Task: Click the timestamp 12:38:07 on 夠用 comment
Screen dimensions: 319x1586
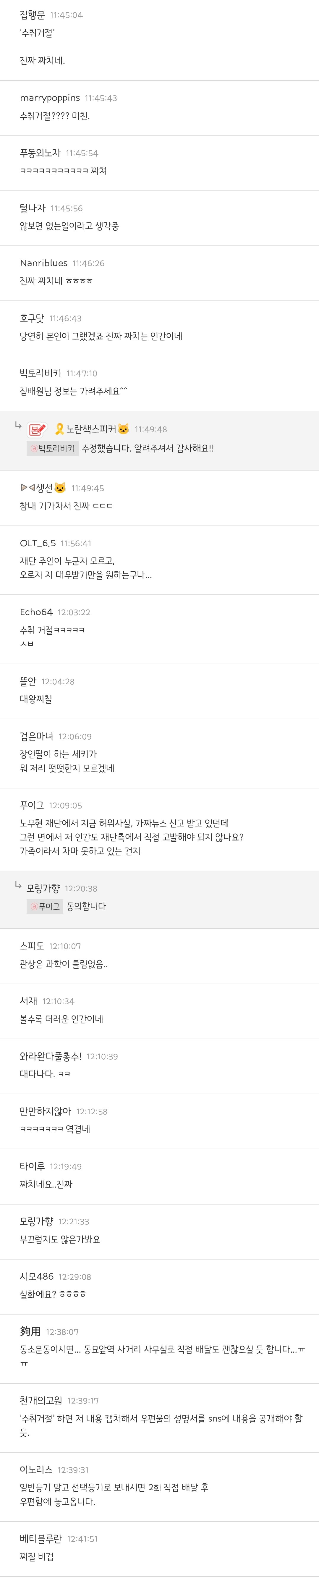Action: 62,1332
